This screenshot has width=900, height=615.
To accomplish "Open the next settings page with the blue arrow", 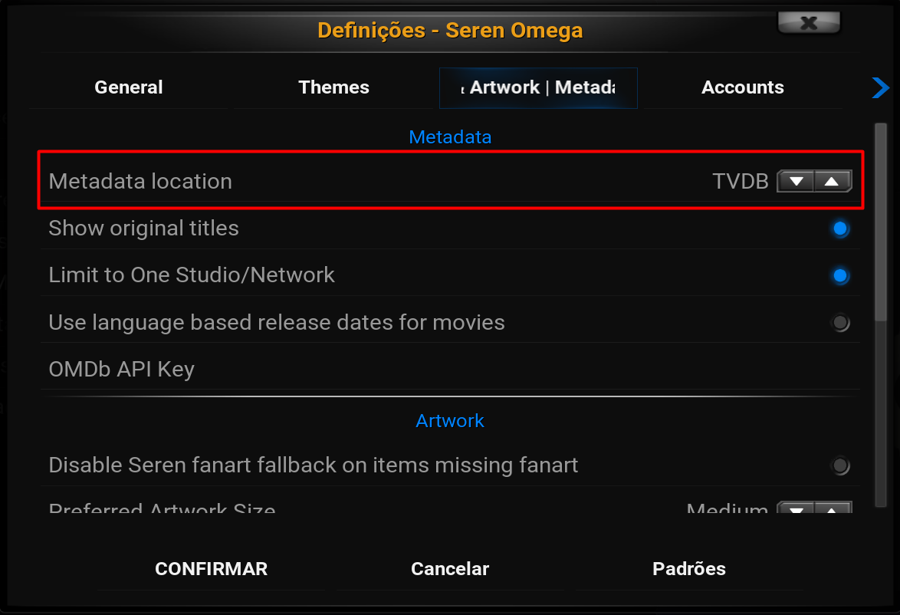I will point(881,87).
